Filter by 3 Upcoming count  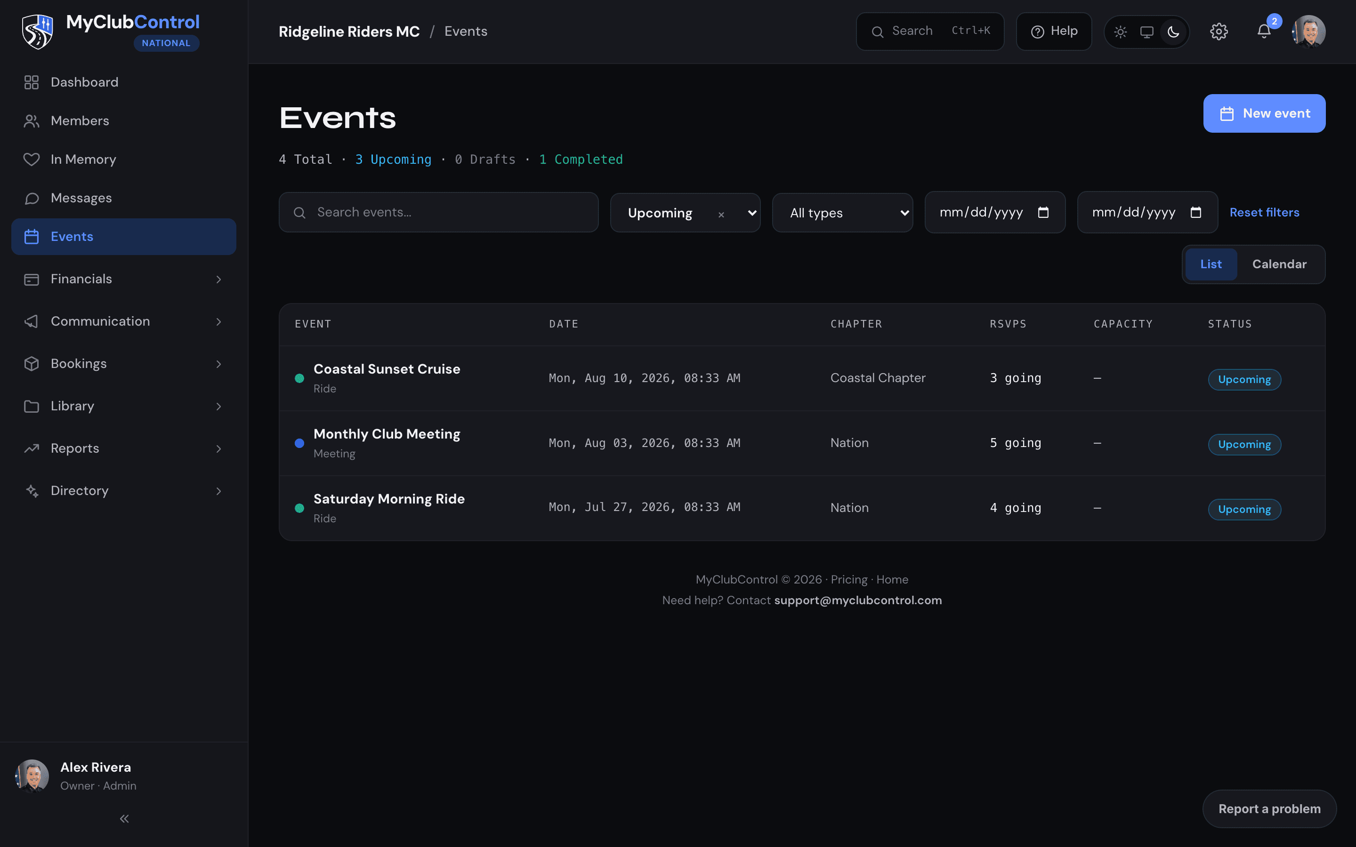[393, 160]
